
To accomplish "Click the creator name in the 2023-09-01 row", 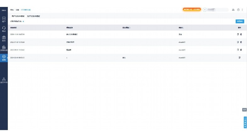I will [x=182, y=50].
